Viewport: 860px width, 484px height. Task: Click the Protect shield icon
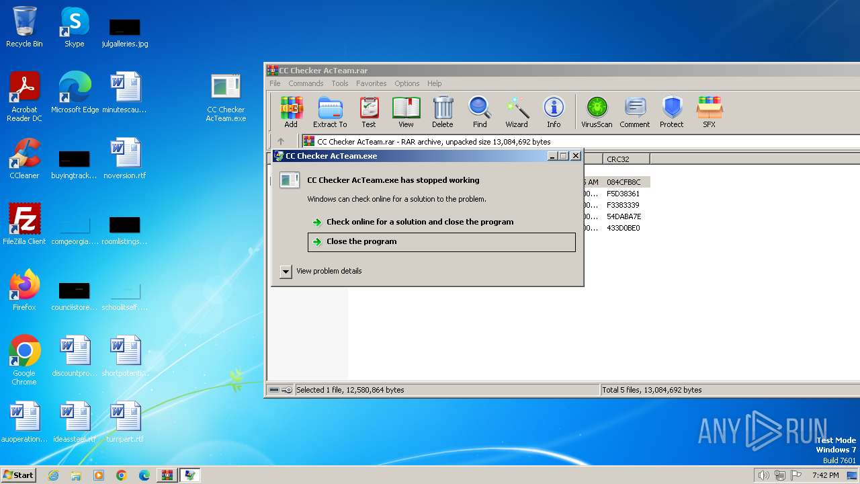672,112
